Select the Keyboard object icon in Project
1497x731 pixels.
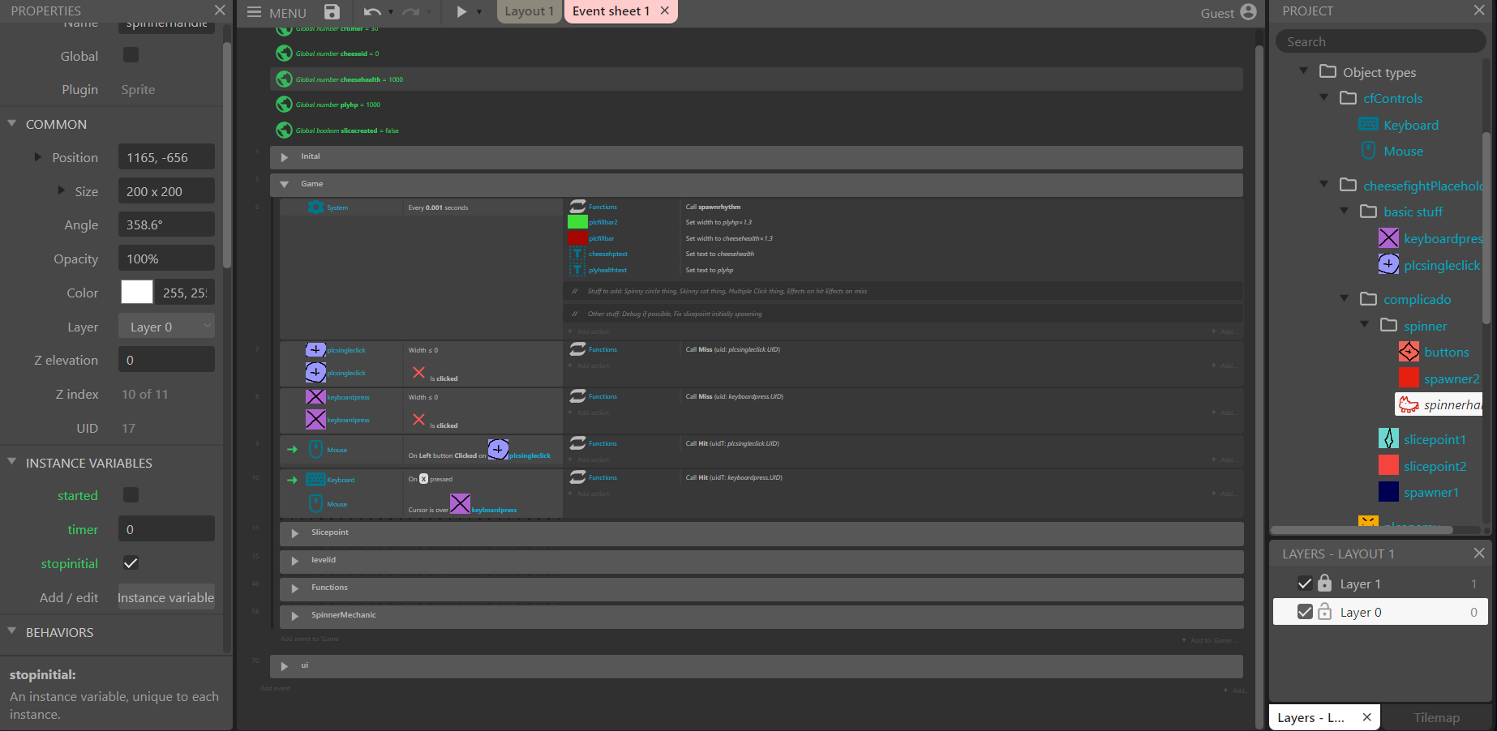[x=1368, y=125]
